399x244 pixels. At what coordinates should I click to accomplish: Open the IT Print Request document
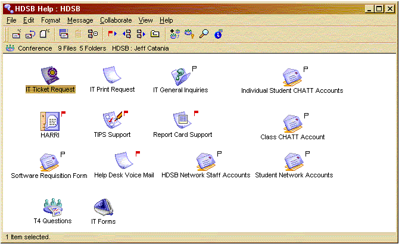click(x=112, y=76)
